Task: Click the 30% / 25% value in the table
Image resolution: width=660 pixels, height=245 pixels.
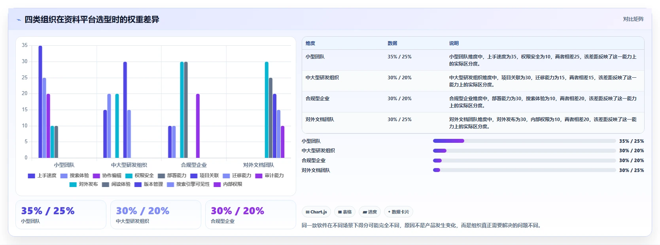Action: tap(399, 120)
